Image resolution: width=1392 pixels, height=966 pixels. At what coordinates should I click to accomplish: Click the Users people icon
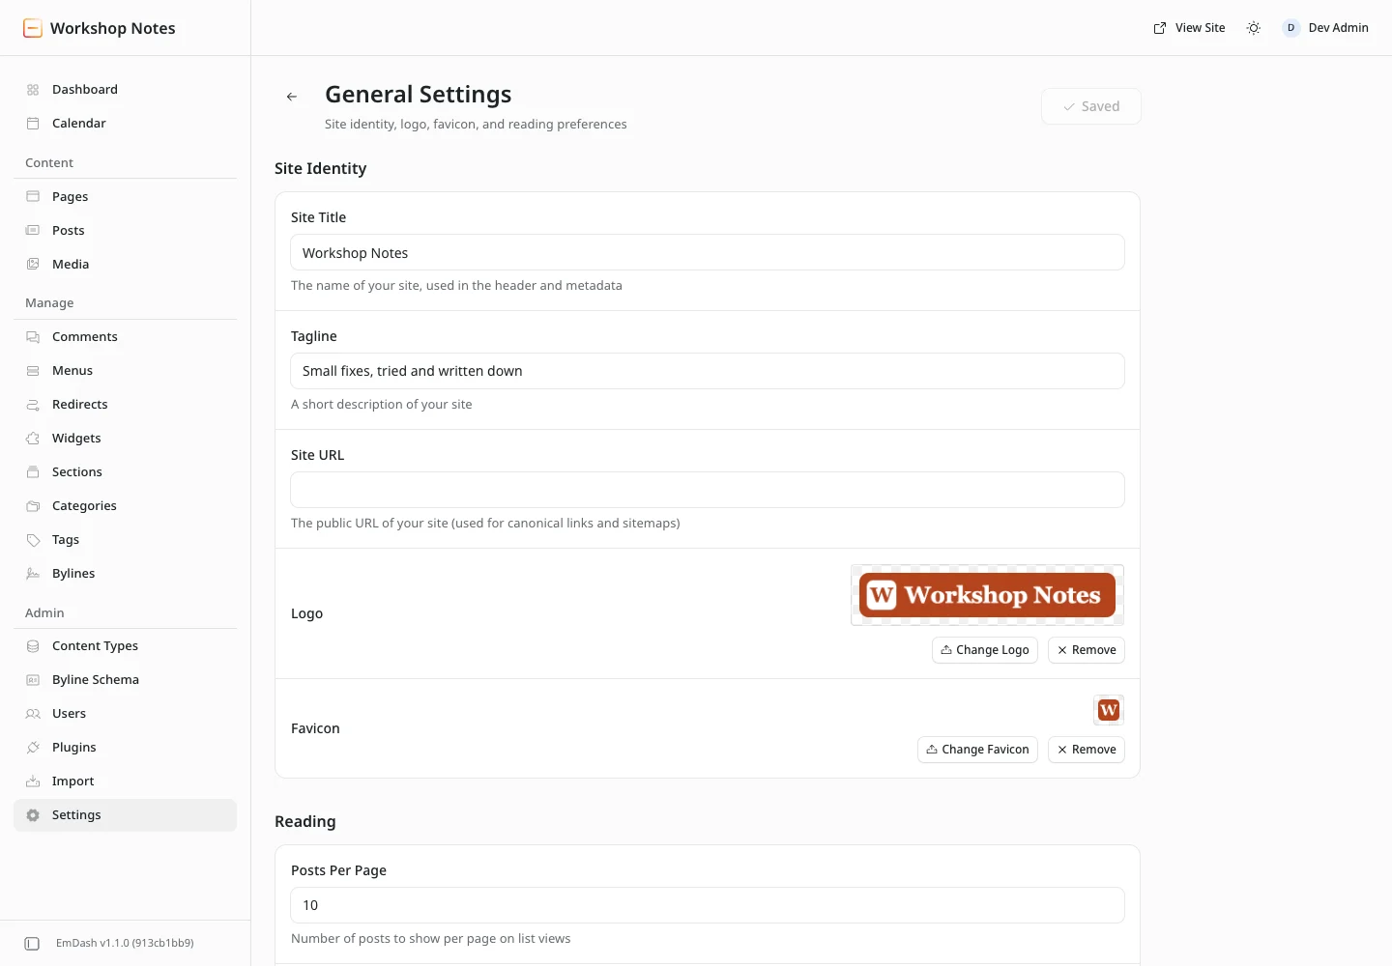33,714
